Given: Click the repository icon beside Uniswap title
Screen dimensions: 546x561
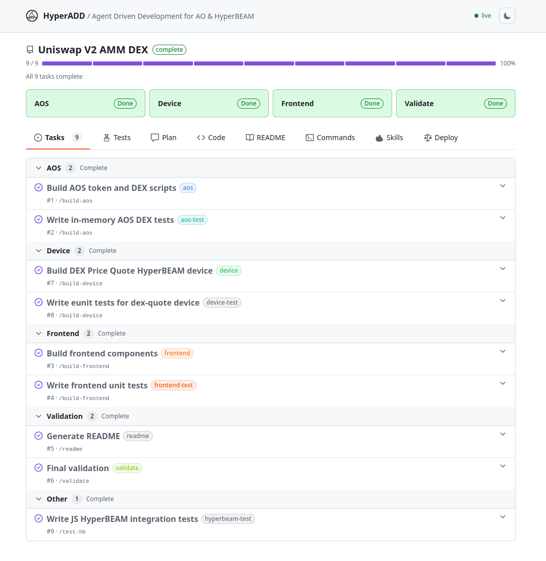Looking at the screenshot, I should click(30, 50).
